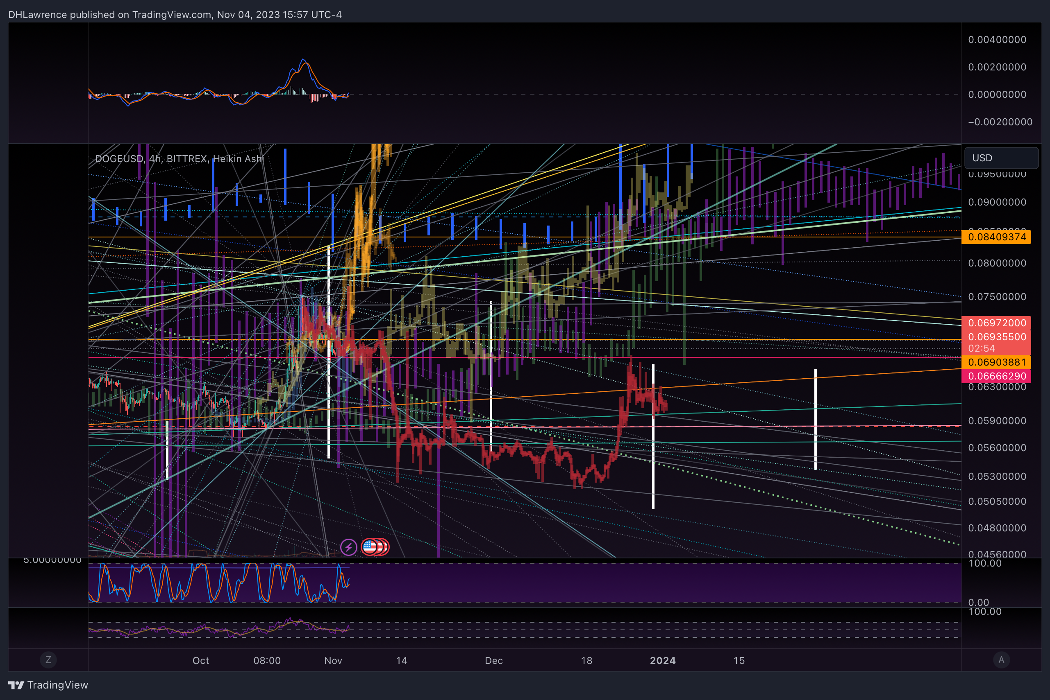Image resolution: width=1050 pixels, height=700 pixels.
Task: Click the Nov date label
Action: click(333, 661)
